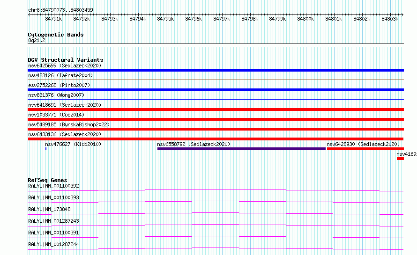This screenshot has width=417, height=255.
Task: Click the Cytogenetic Bands track title
Action: coord(56,35)
